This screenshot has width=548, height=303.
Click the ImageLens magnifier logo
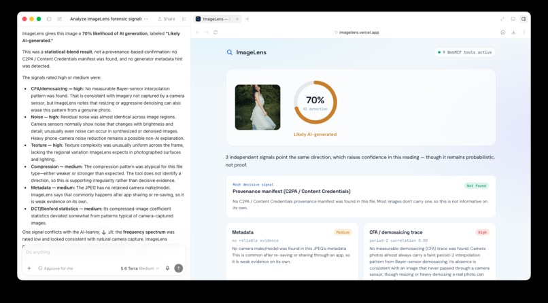pos(230,52)
